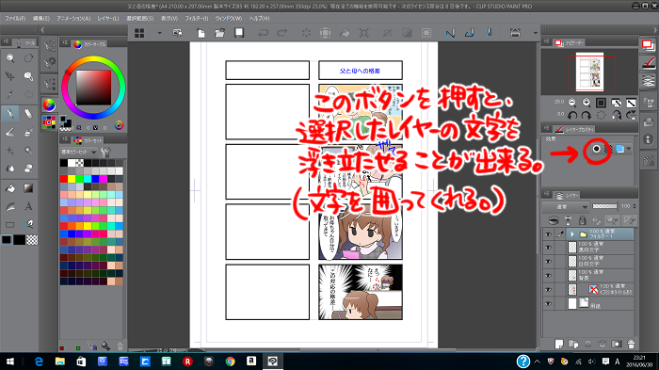This screenshot has width=659, height=370.
Task: Select the Blend water-drop tool
Action: 10,169
